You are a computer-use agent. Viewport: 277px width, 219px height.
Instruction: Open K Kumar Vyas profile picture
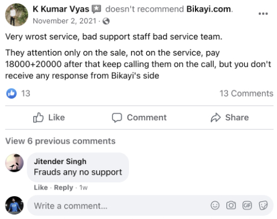click(x=17, y=15)
